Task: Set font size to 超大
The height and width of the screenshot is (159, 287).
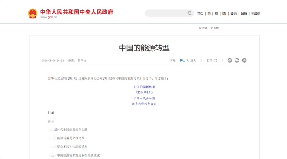Action: (x=193, y=61)
